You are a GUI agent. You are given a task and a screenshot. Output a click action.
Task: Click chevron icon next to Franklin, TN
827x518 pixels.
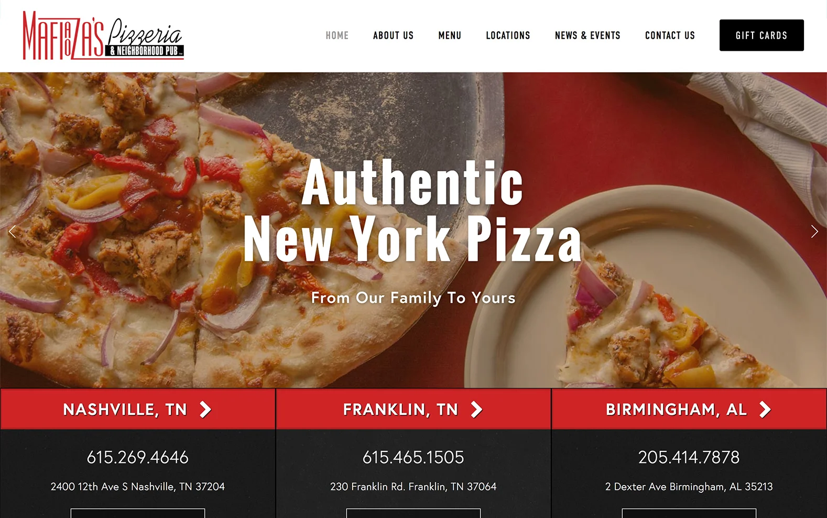476,410
